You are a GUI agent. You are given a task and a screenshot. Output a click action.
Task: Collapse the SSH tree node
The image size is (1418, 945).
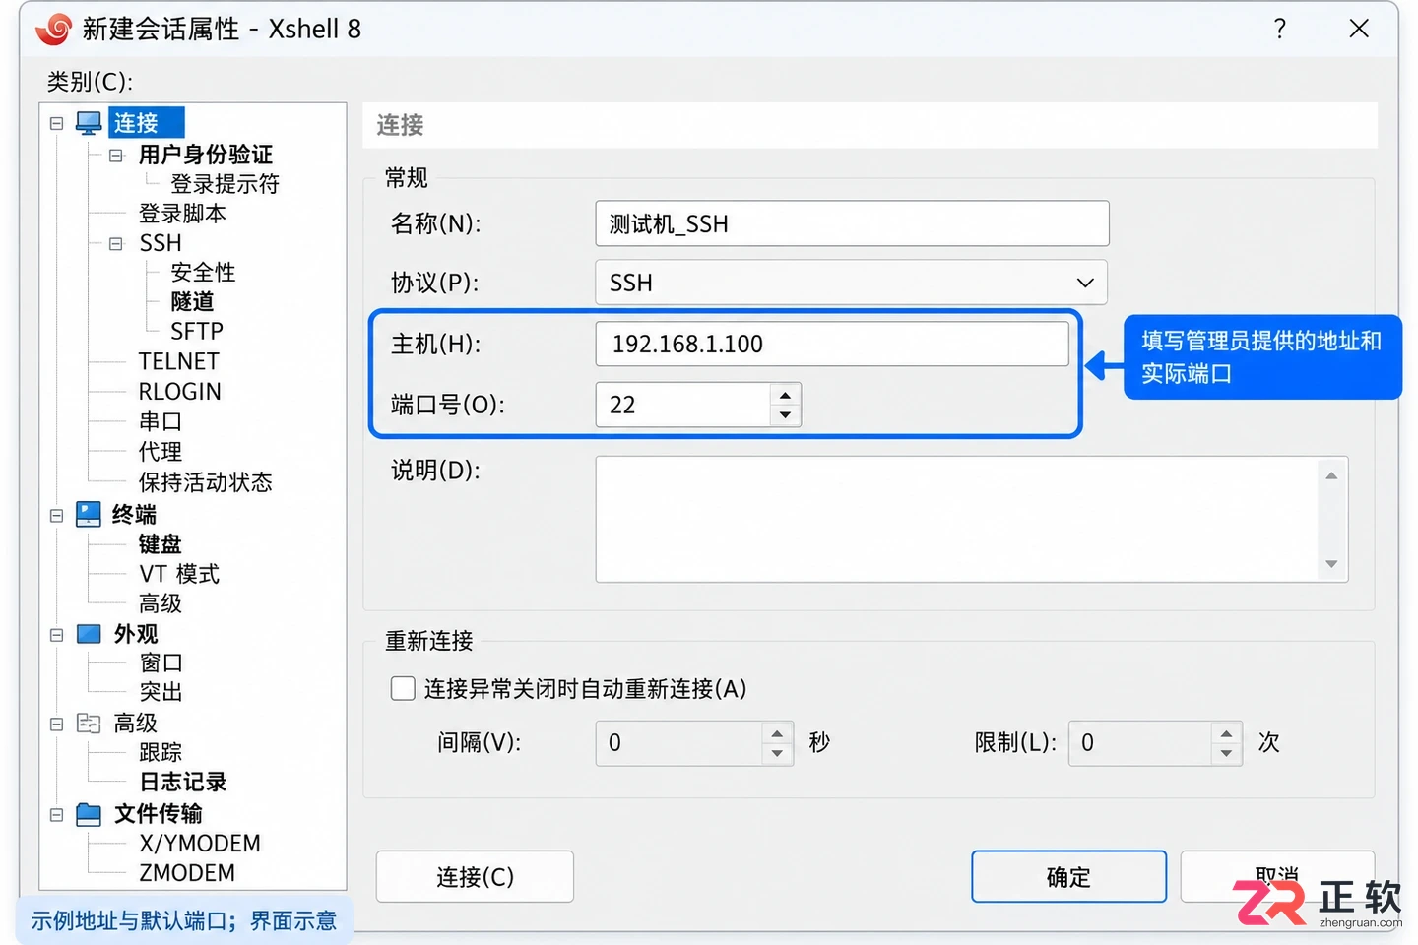point(116,243)
